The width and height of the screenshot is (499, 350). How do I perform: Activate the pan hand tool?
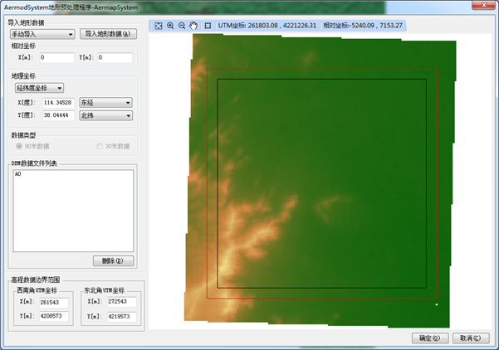tap(193, 26)
